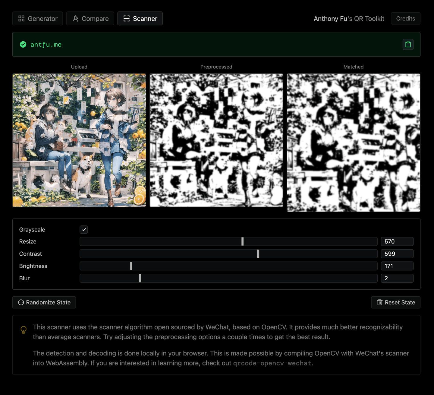Remove uploaded image with the X icon

[x=139, y=81]
